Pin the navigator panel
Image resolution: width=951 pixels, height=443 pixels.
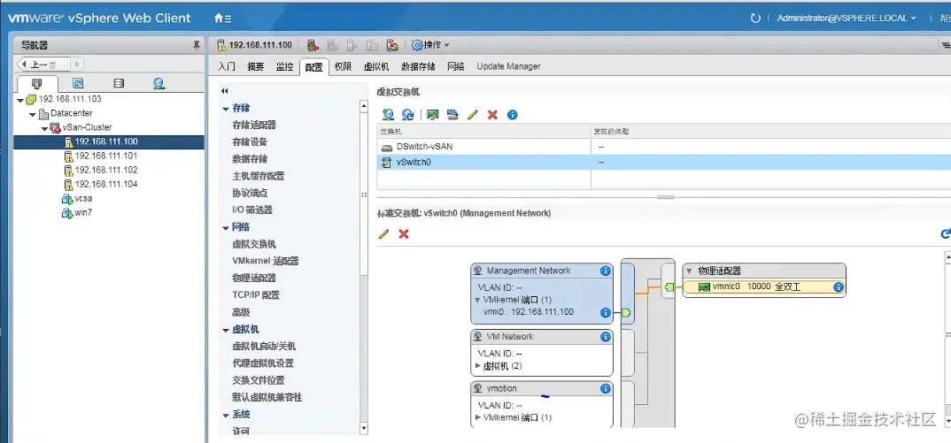pyautogui.click(x=196, y=45)
